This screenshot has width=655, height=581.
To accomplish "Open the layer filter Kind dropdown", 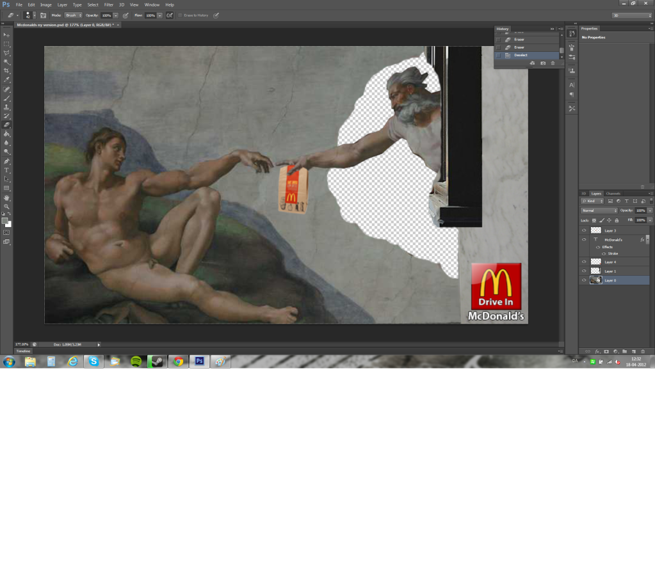I will pyautogui.click(x=592, y=201).
